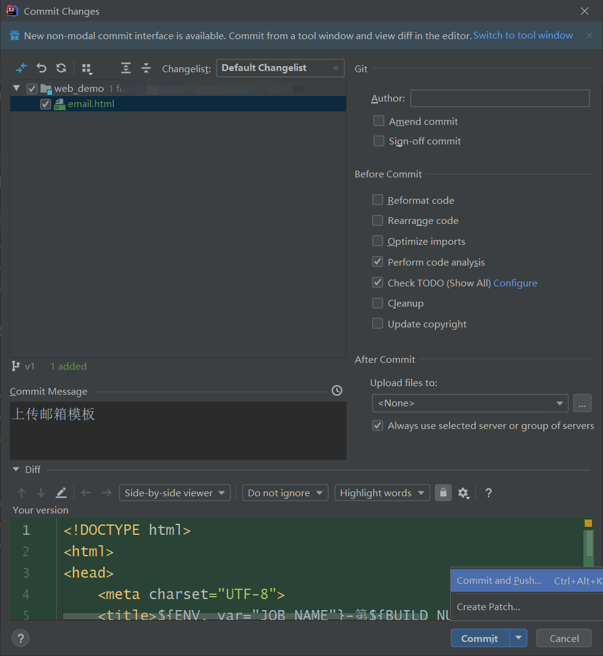603x656 pixels.
Task: Open the Highlight words dropdown
Action: [x=382, y=493]
